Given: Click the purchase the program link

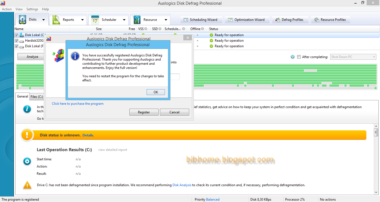Looking at the screenshot, I should (77, 103).
